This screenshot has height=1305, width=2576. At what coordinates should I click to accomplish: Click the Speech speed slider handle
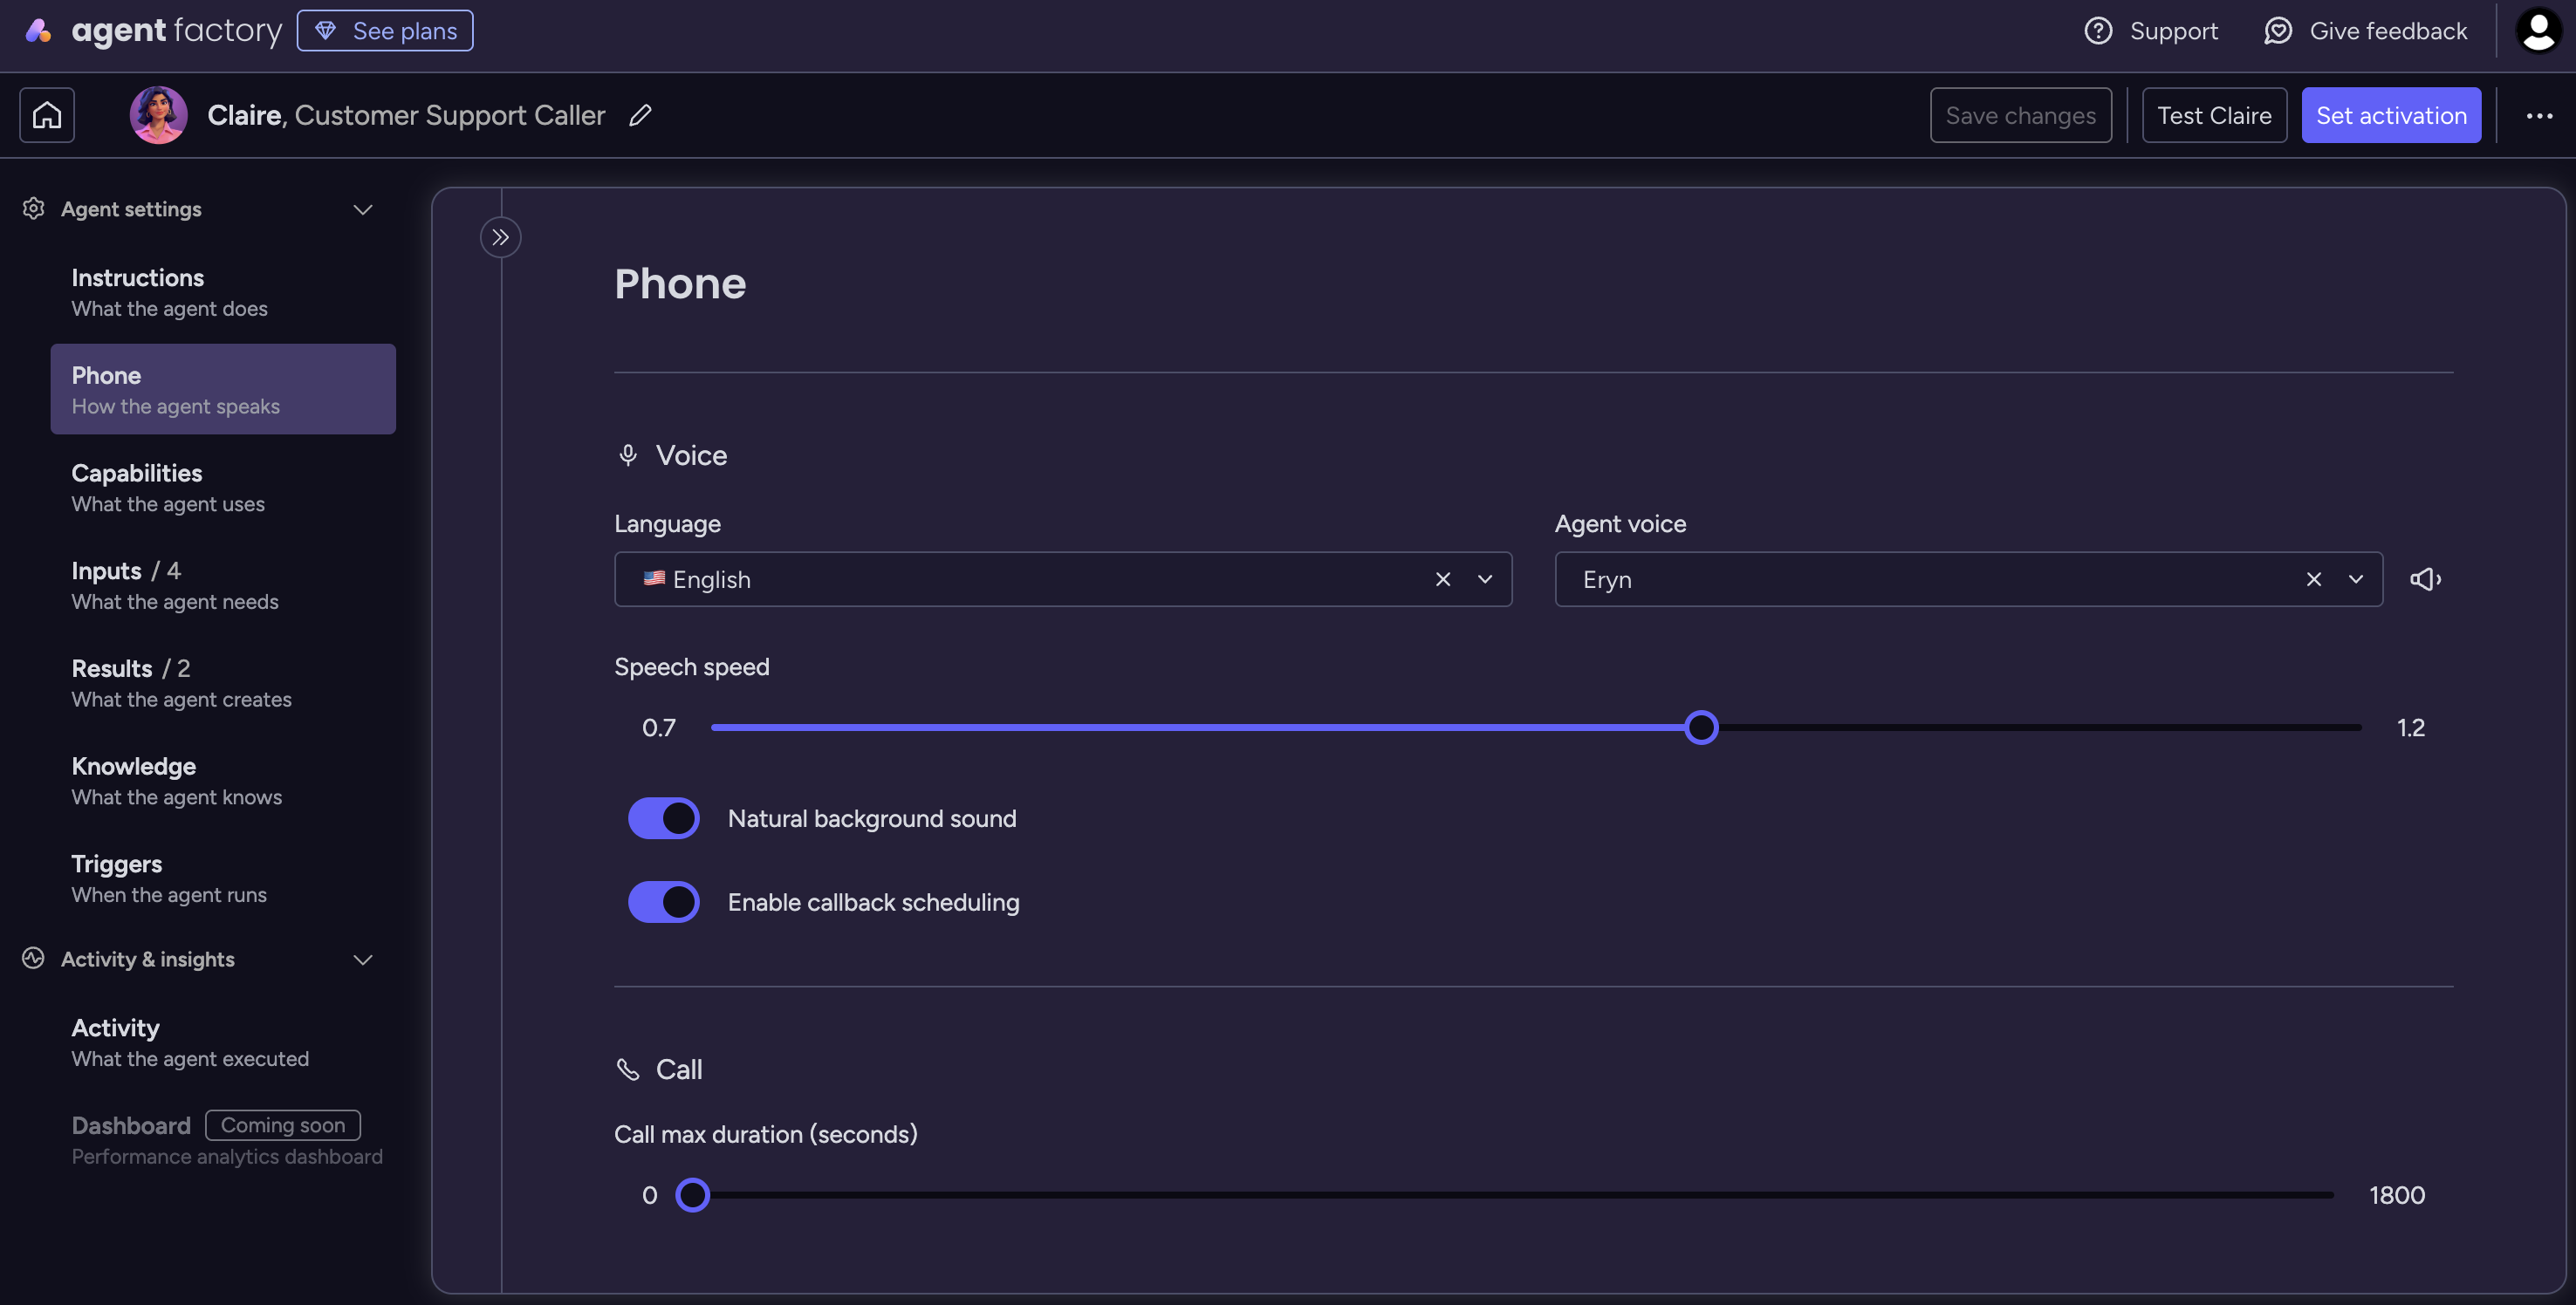click(x=1700, y=727)
